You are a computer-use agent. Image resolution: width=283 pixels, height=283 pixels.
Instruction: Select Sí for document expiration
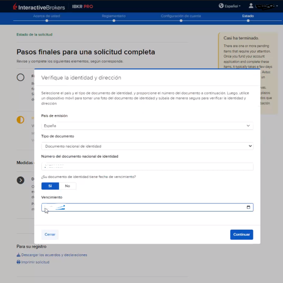pyautogui.click(x=50, y=186)
